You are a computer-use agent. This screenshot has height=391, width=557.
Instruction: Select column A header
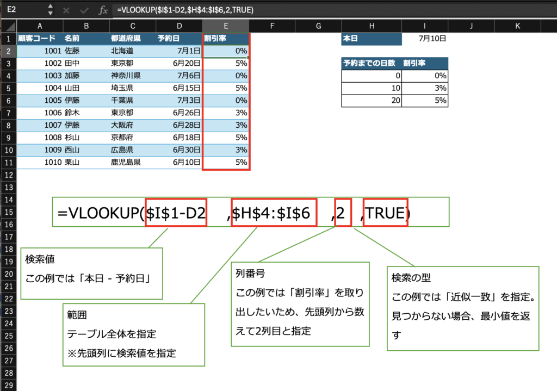pyautogui.click(x=40, y=26)
